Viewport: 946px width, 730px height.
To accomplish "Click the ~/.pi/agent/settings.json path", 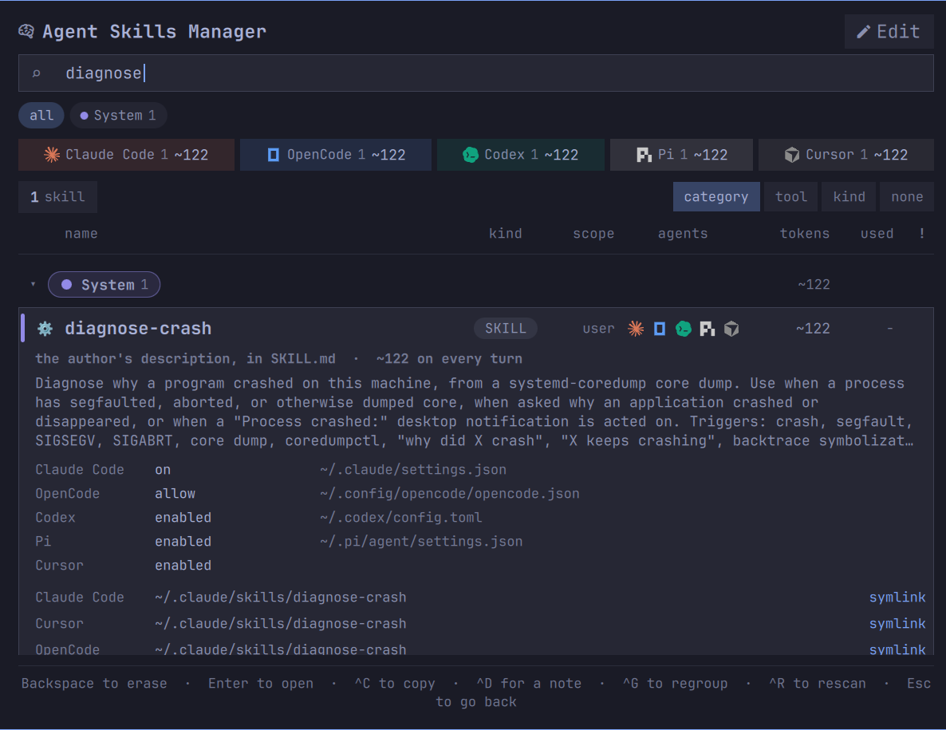I will click(421, 542).
